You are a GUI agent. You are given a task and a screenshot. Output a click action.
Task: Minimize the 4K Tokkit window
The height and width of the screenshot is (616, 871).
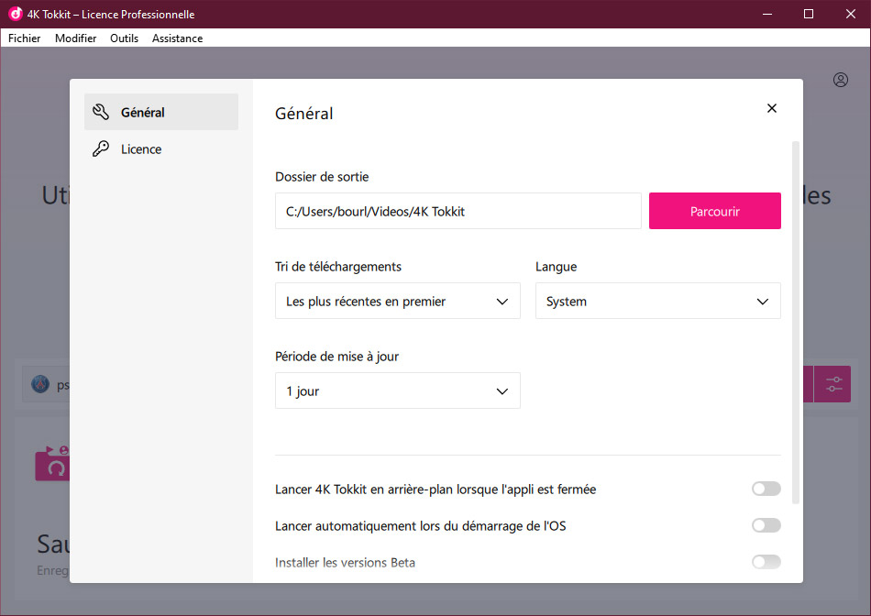coord(767,14)
